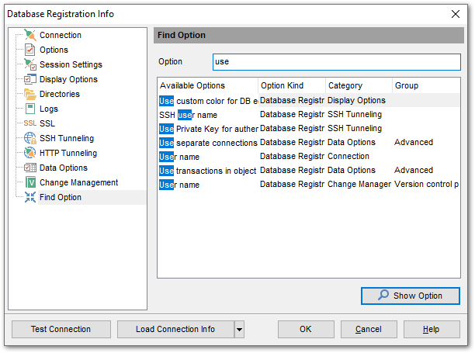Select 'Use separate connections' result row
Viewport: 475px width, 353px height.
point(309,143)
